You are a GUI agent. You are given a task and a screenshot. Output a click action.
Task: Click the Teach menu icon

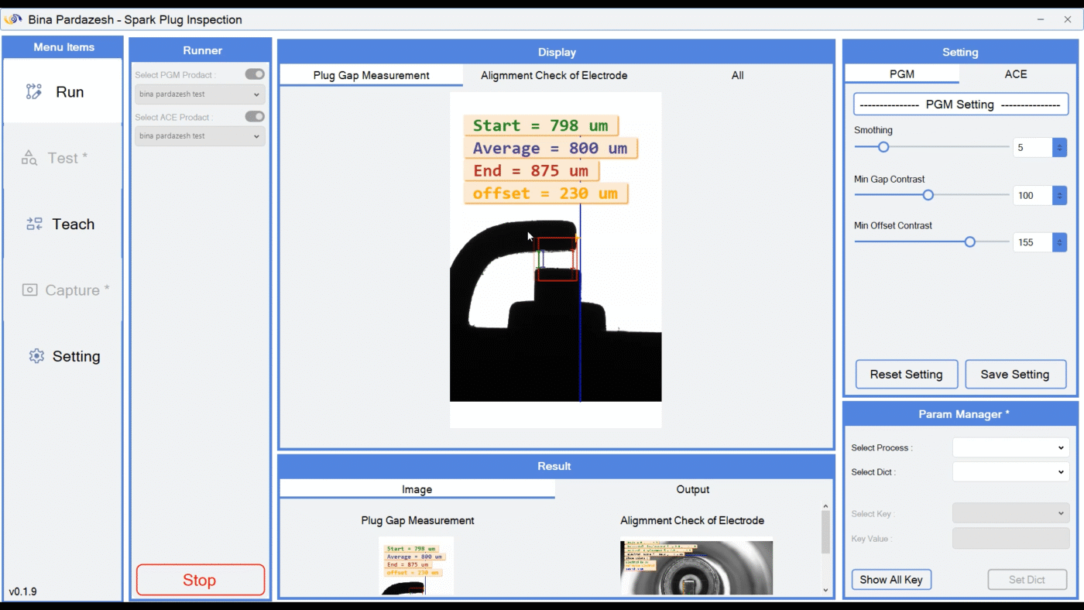coord(34,224)
